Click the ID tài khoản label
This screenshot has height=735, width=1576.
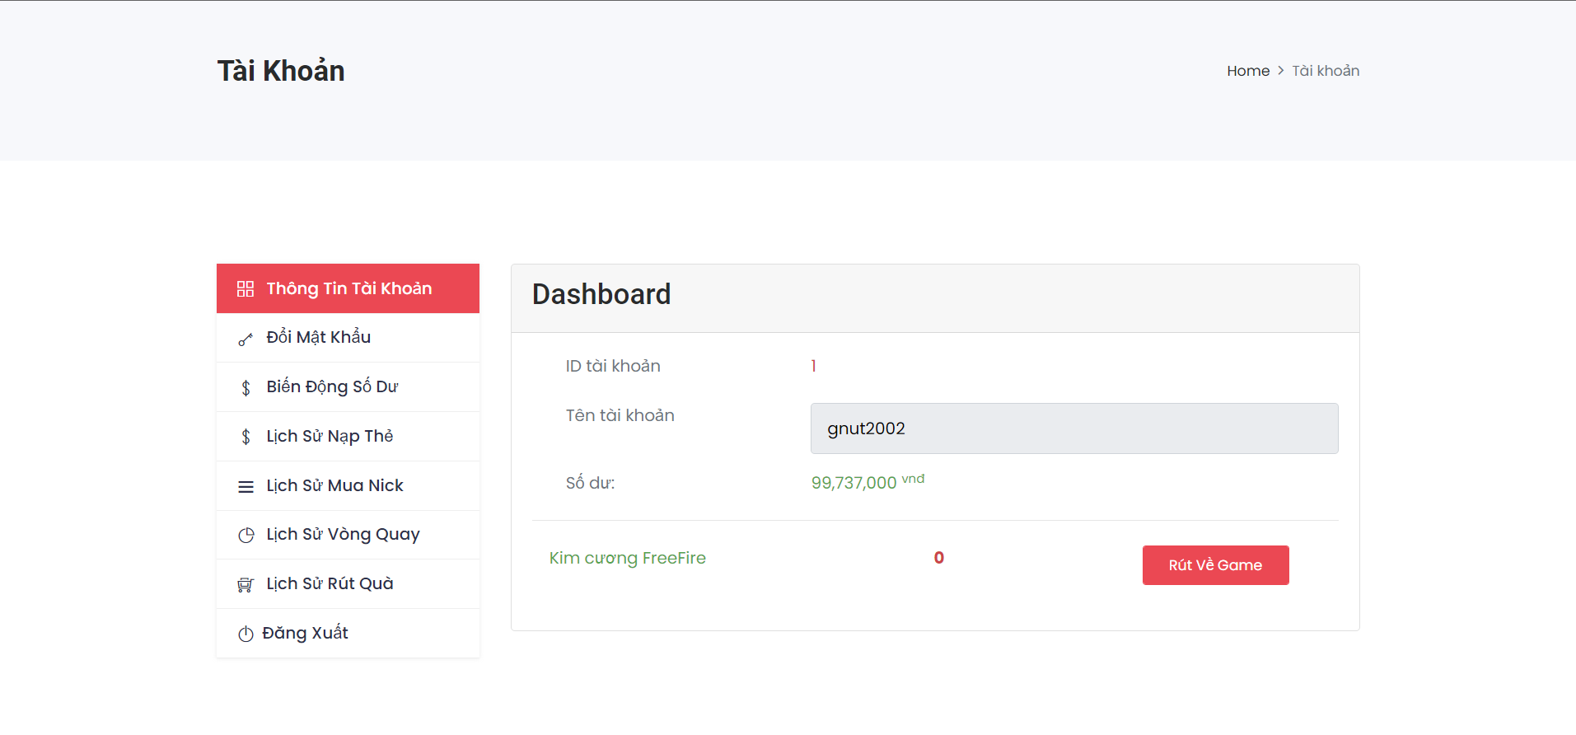click(x=613, y=366)
